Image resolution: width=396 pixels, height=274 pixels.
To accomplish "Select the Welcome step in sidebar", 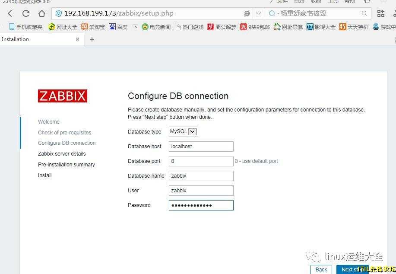I will point(49,122).
